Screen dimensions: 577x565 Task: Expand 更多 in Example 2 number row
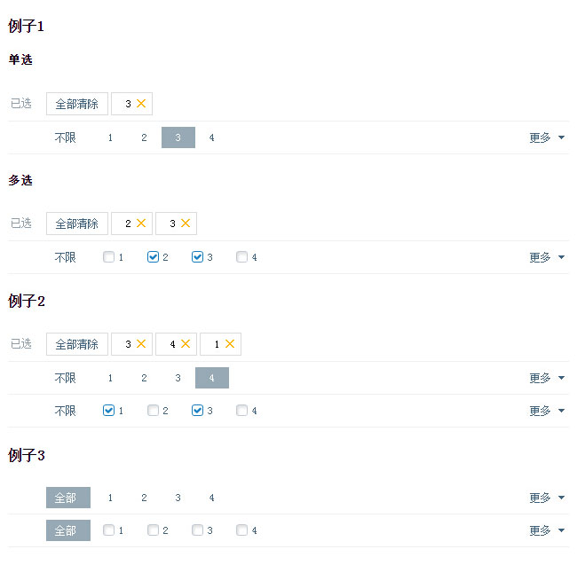547,378
